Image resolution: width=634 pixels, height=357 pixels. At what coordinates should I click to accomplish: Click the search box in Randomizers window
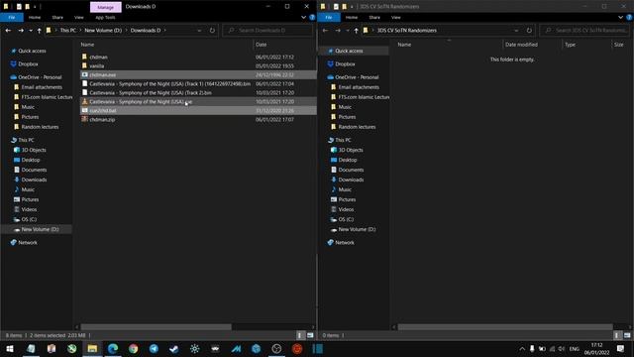585,31
